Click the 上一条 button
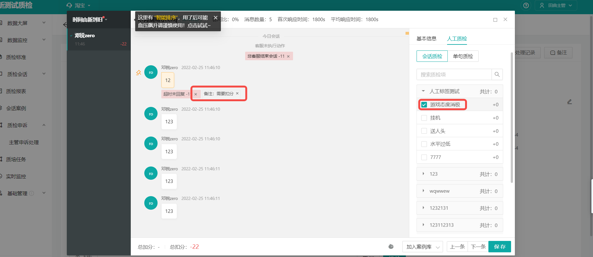 tap(457, 247)
